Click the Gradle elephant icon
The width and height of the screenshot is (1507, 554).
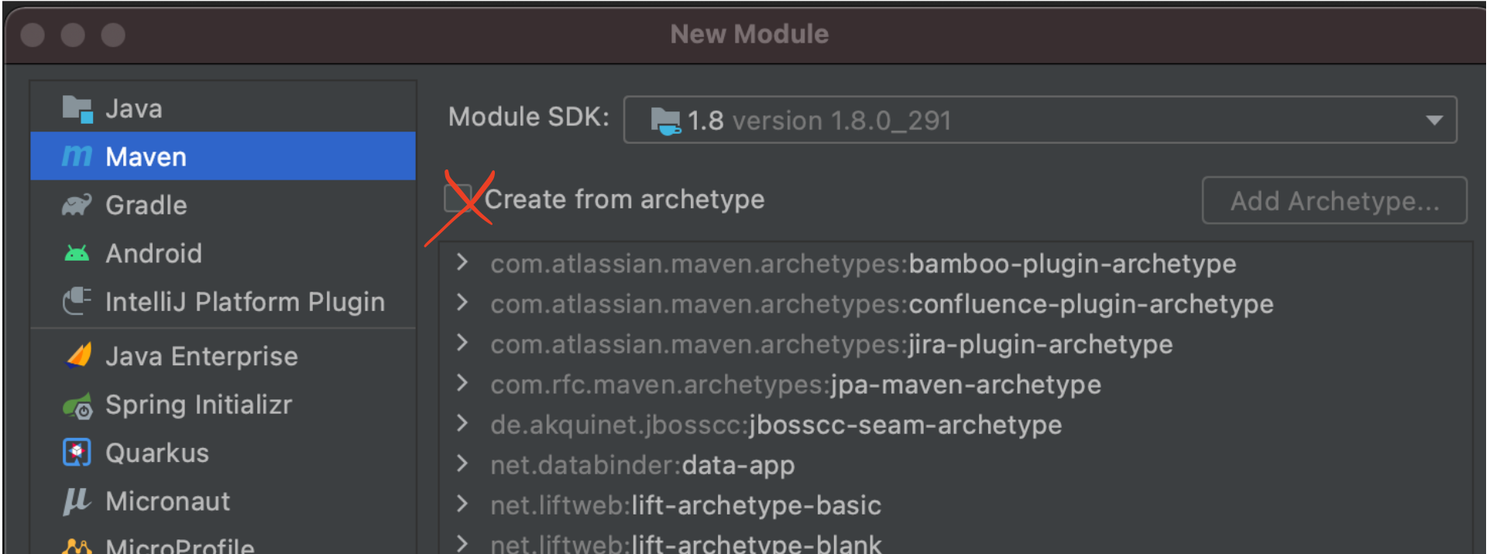tap(77, 205)
